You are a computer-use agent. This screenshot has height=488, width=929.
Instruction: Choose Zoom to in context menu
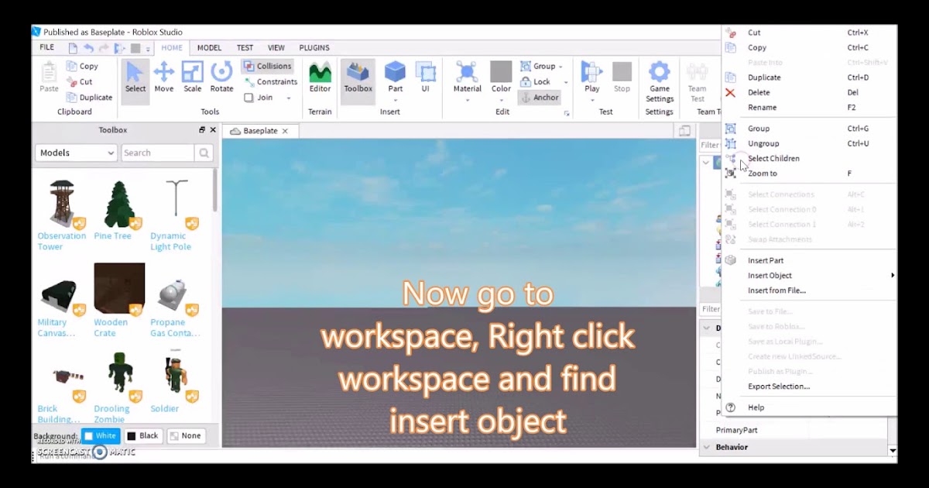(809, 174)
